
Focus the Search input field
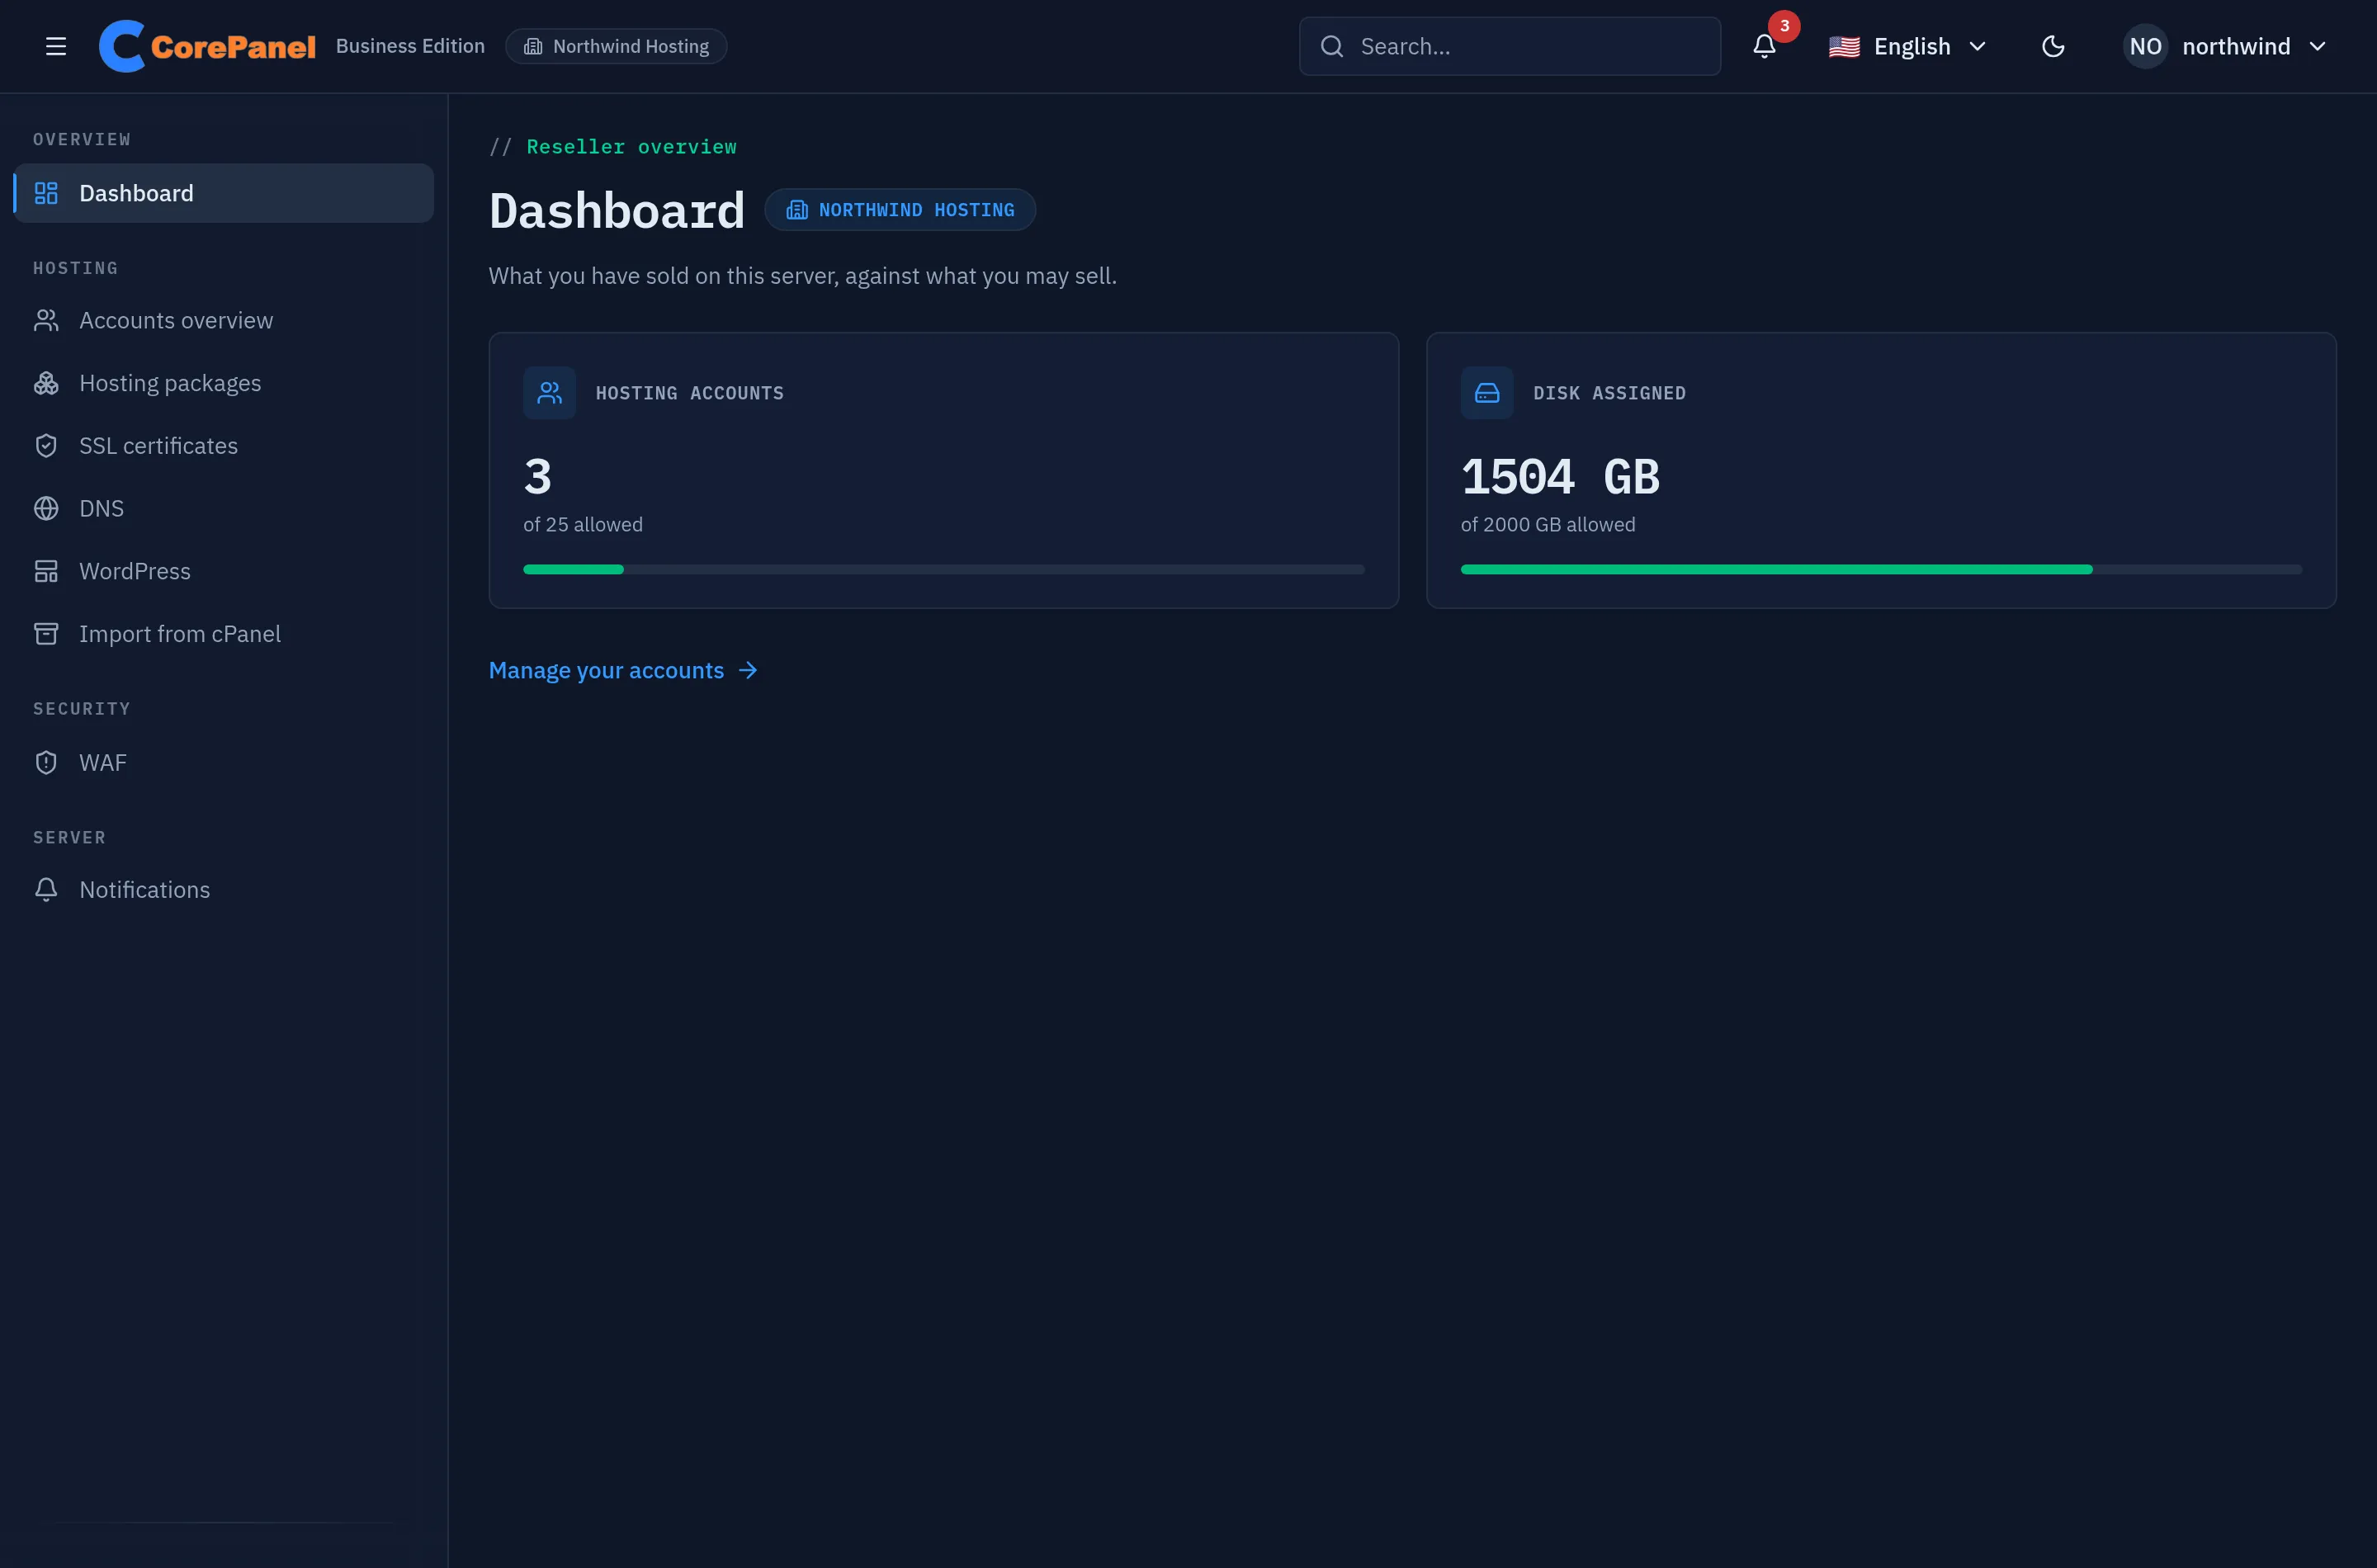(x=1510, y=46)
